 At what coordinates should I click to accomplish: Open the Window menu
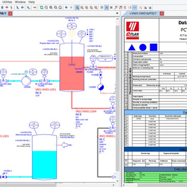pos(21,2)
